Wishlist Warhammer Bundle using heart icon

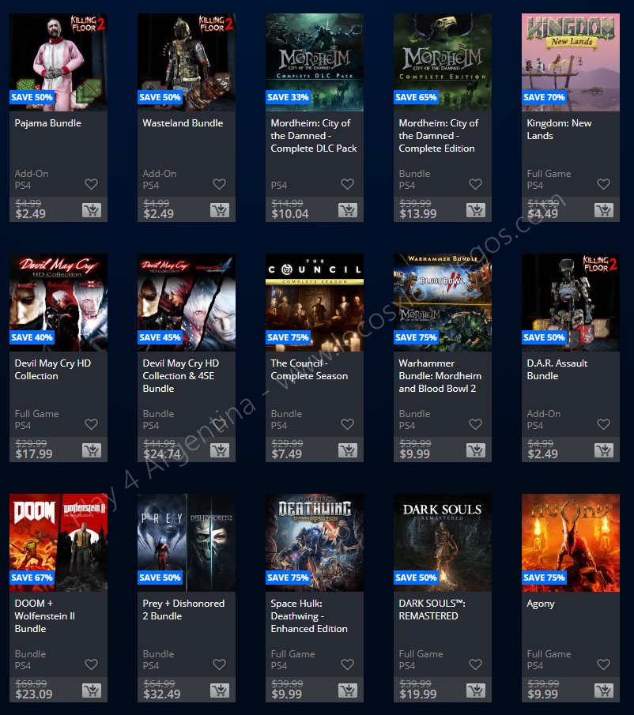(x=475, y=424)
